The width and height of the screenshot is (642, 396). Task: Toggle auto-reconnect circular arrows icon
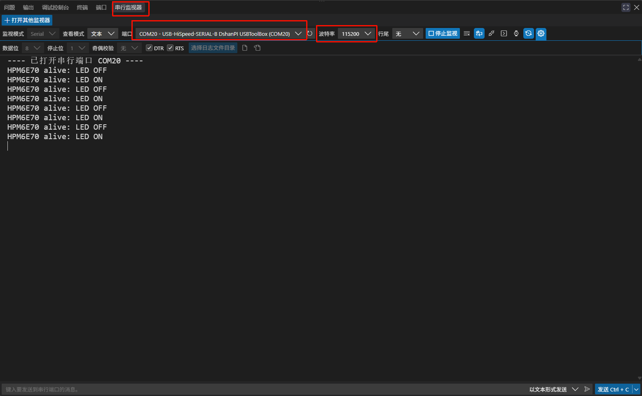pos(529,34)
